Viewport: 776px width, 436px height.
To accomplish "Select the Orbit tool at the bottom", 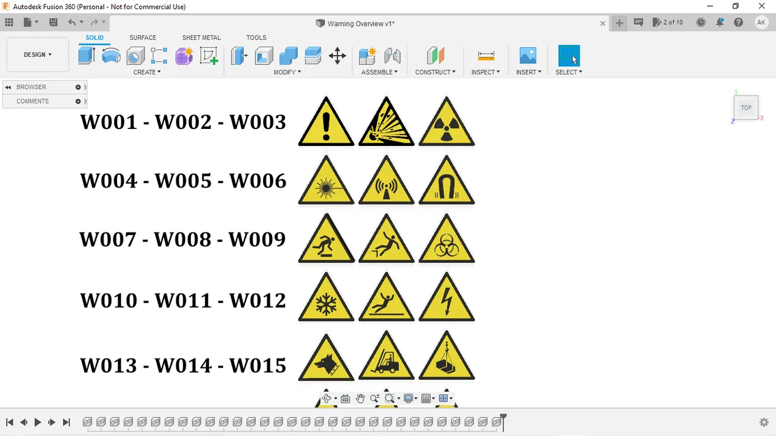I will (x=327, y=398).
